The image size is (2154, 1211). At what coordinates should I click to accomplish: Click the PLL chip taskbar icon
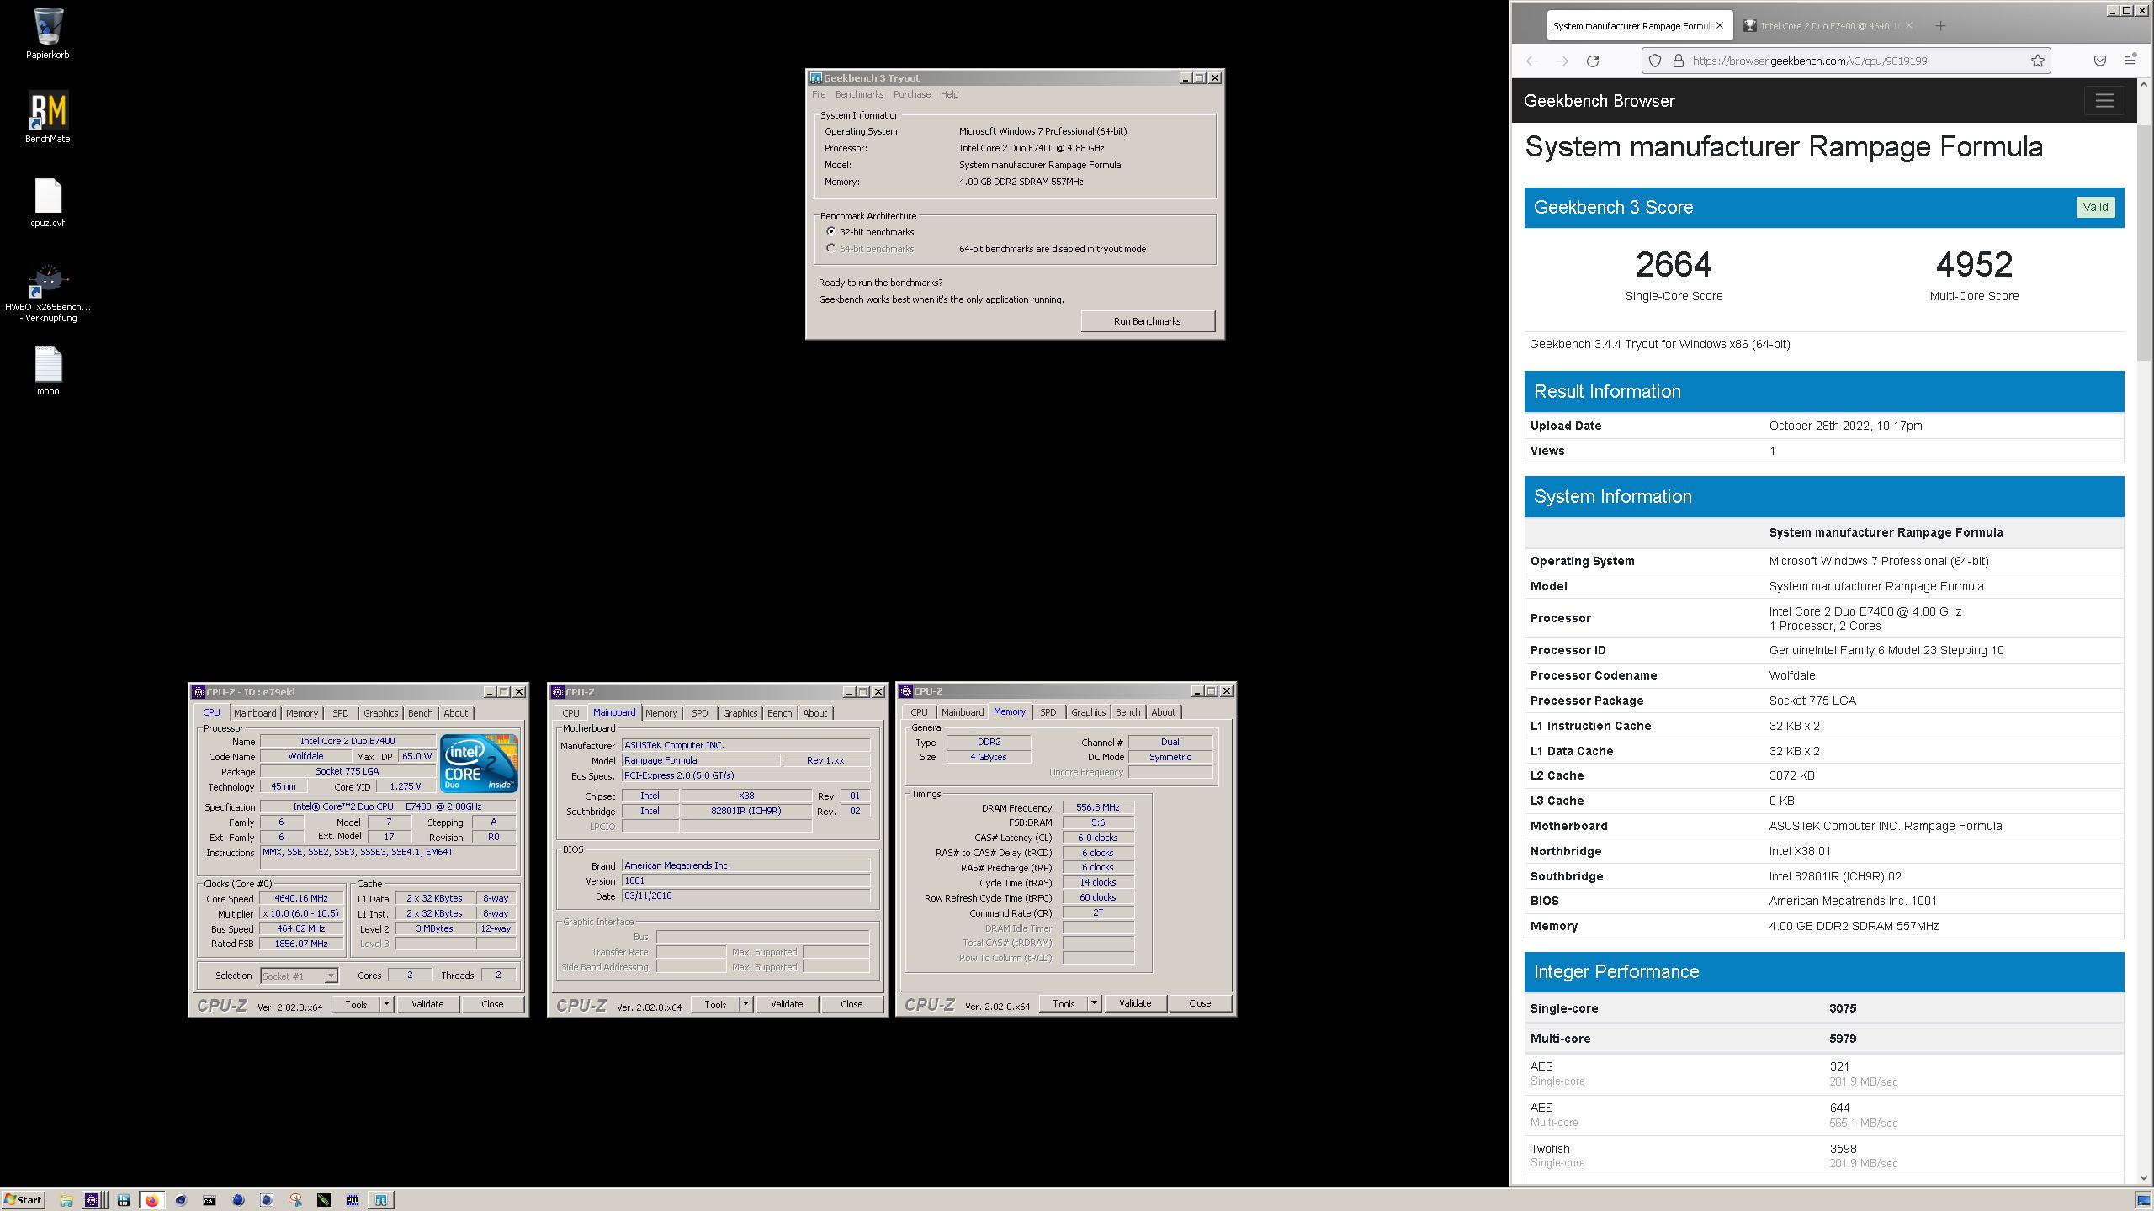pyautogui.click(x=353, y=1200)
